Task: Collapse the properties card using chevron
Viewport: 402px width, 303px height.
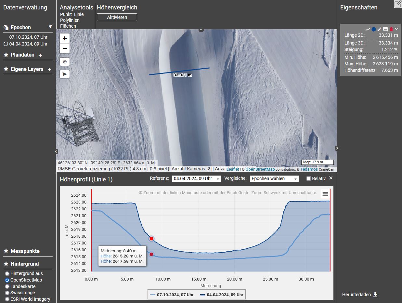Action: (x=397, y=29)
